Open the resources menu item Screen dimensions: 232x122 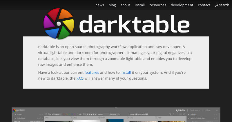click(158, 5)
